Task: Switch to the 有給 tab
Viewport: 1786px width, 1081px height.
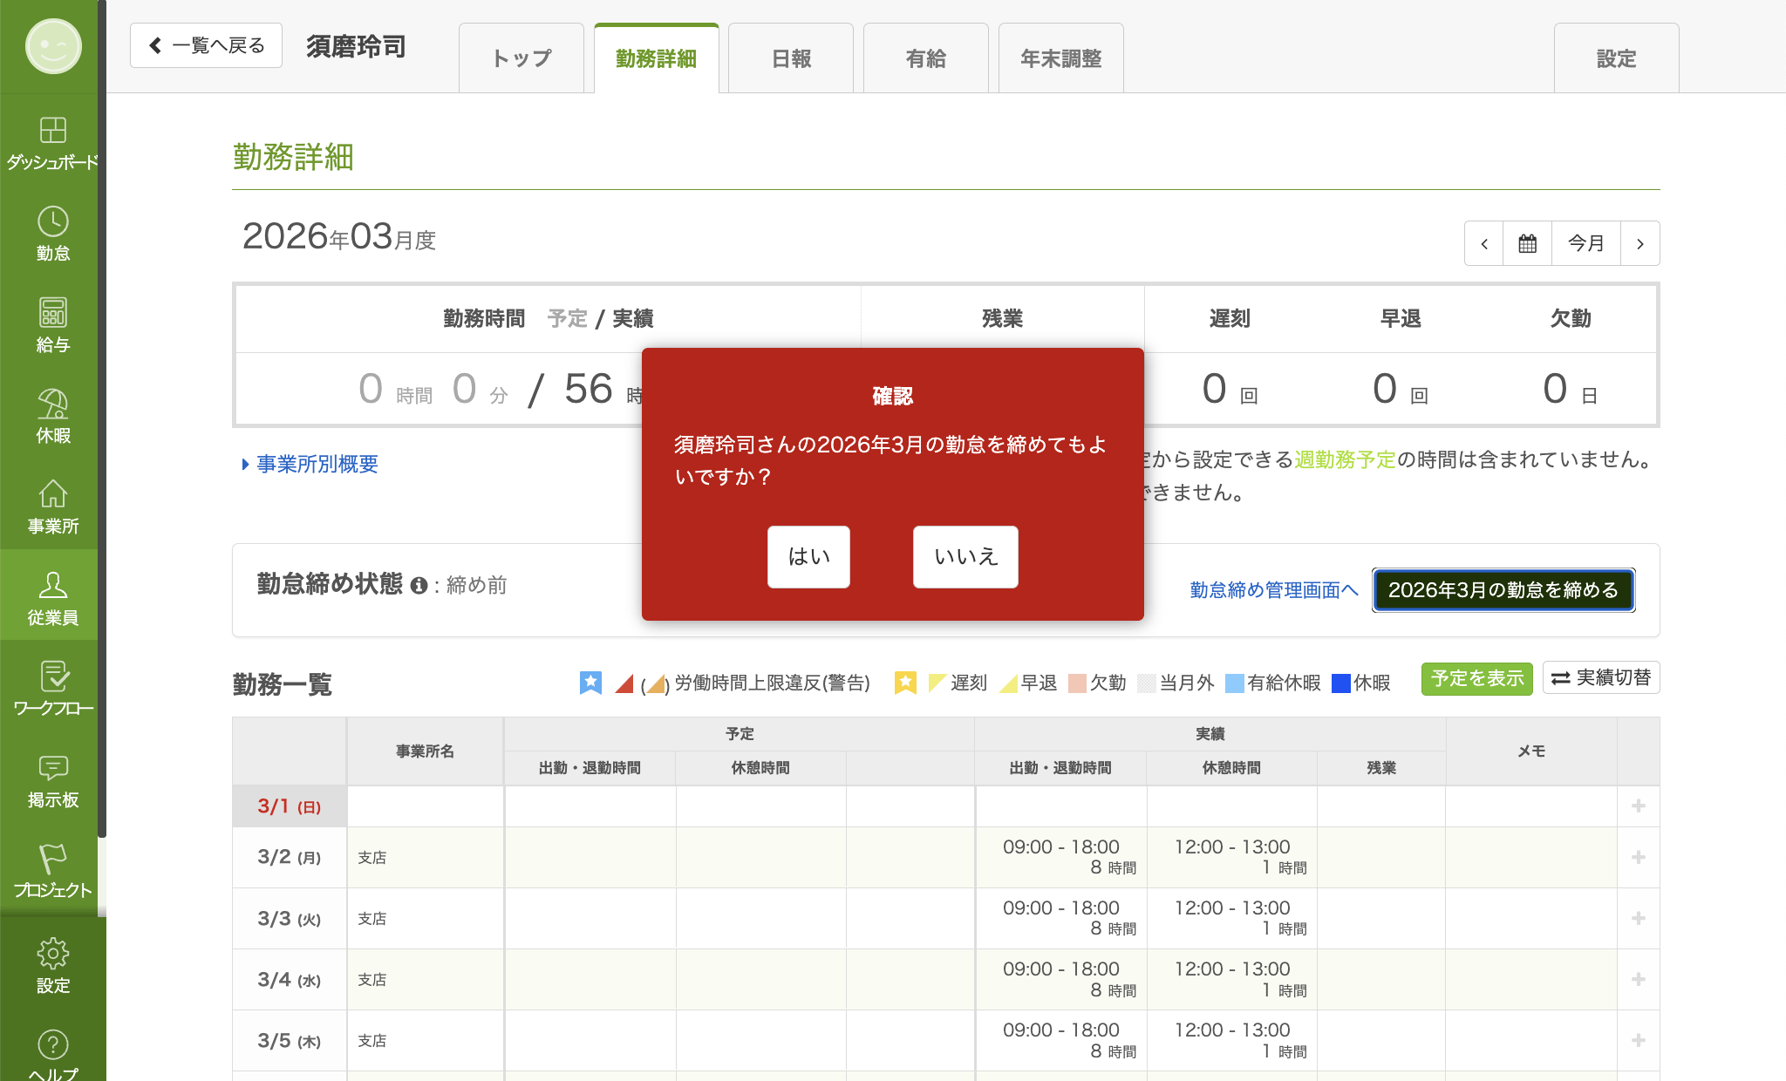Action: 925,58
